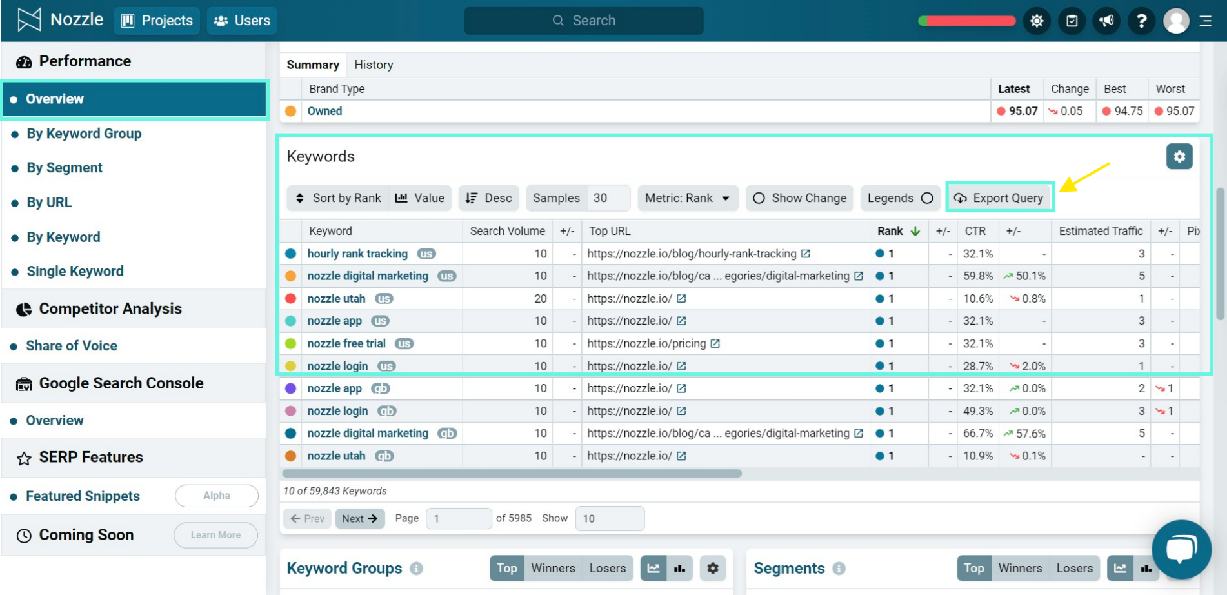Screen dimensions: 1227x595
Task: Go to the Next page of keywords
Action: [359, 519]
